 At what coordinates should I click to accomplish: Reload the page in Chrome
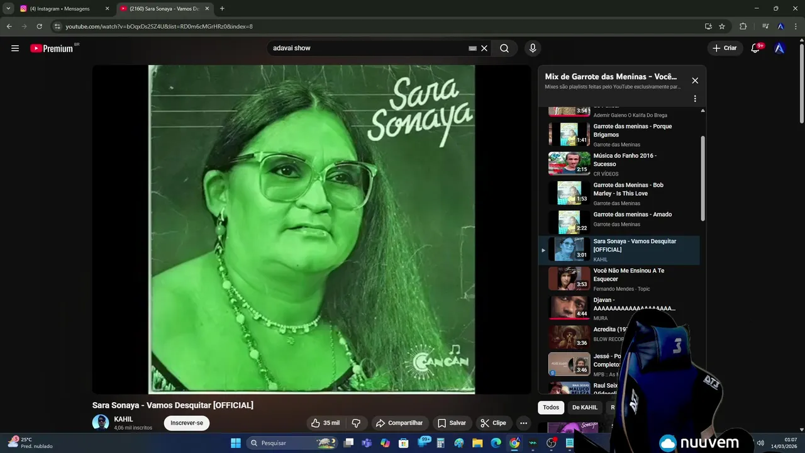[39, 26]
